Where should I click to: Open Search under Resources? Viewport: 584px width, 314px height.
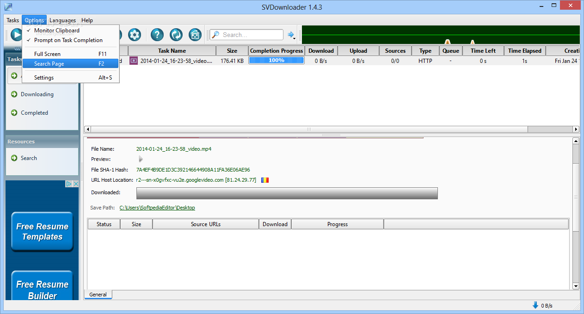click(29, 158)
